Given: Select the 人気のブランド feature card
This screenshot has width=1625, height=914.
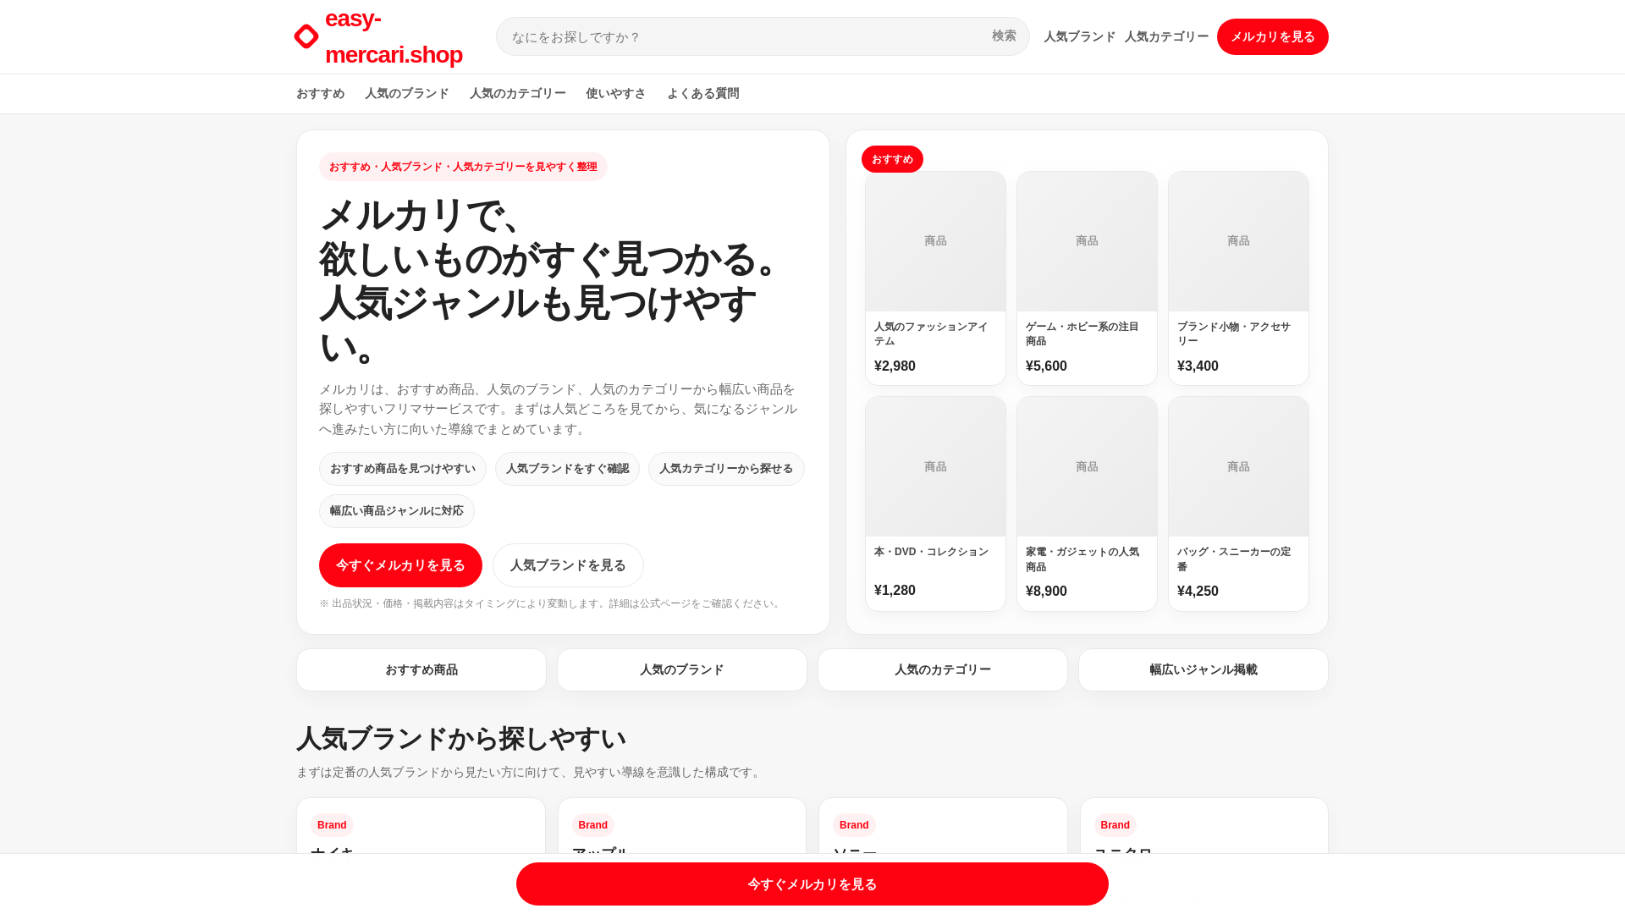Looking at the screenshot, I should (x=682, y=670).
